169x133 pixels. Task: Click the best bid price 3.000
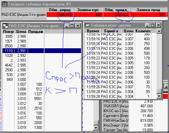(22, 79)
